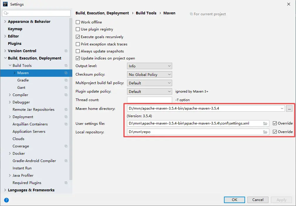Click the User settings file path field
This screenshot has height=206, width=296.
[x=198, y=123]
